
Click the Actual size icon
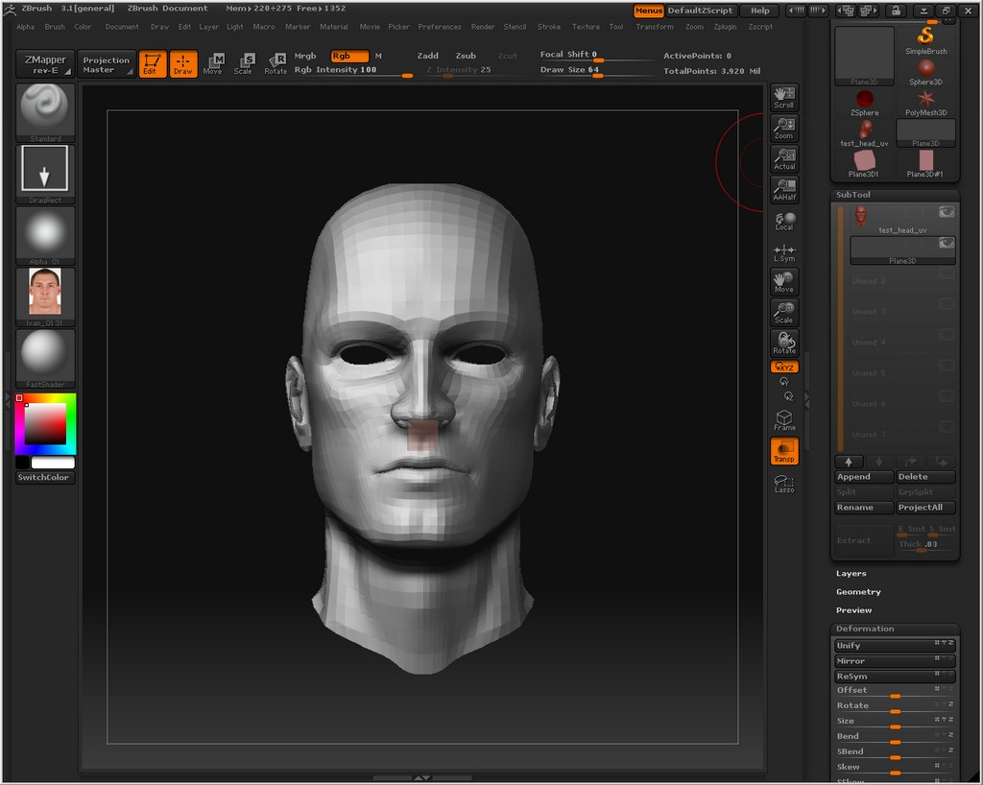coord(784,158)
